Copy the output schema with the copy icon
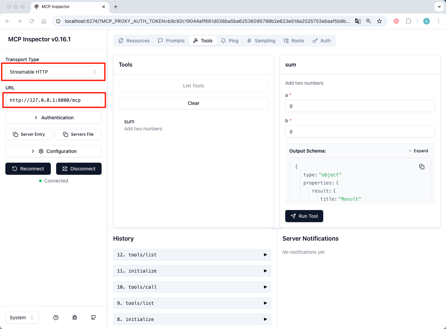Image resolution: width=446 pixels, height=329 pixels. pyautogui.click(x=421, y=167)
